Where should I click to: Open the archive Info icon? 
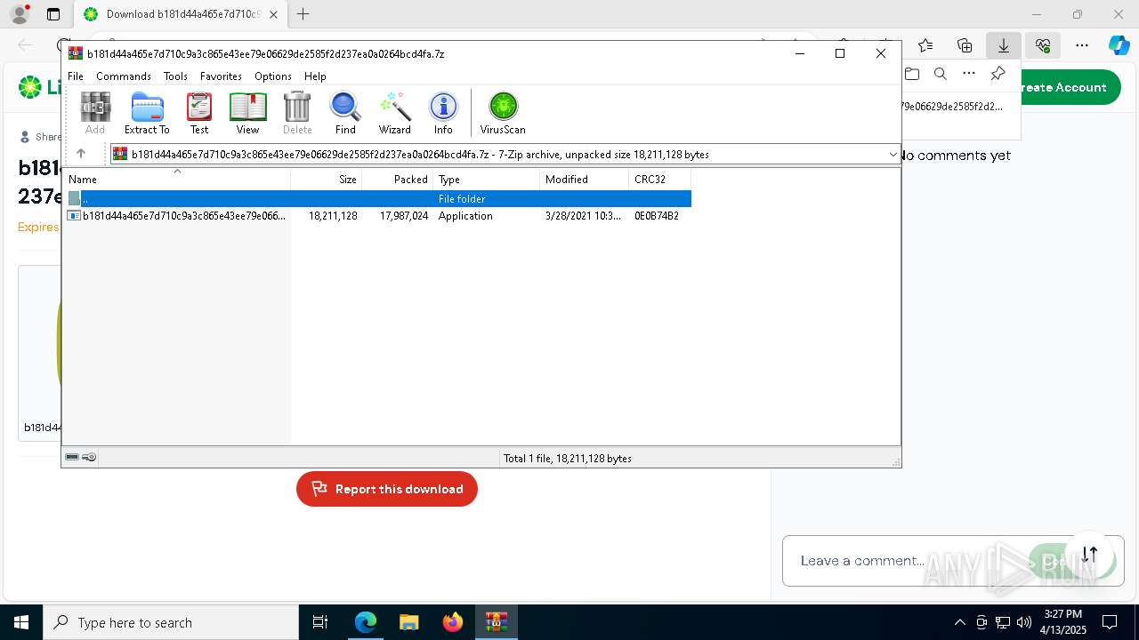pos(443,113)
